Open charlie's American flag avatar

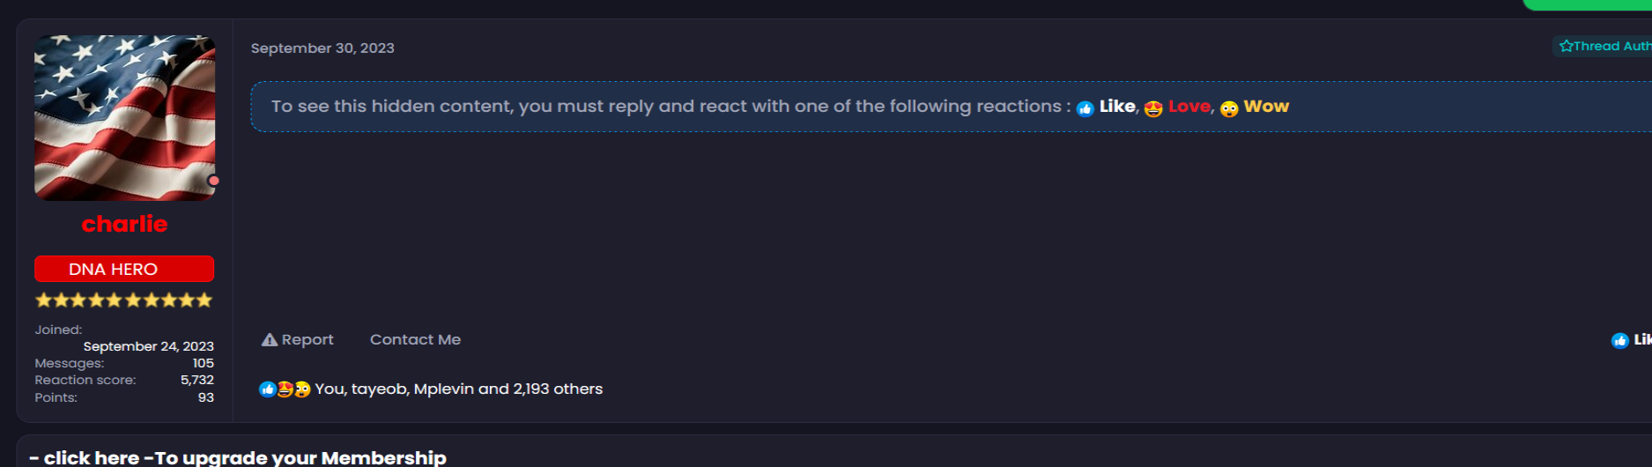tap(124, 117)
